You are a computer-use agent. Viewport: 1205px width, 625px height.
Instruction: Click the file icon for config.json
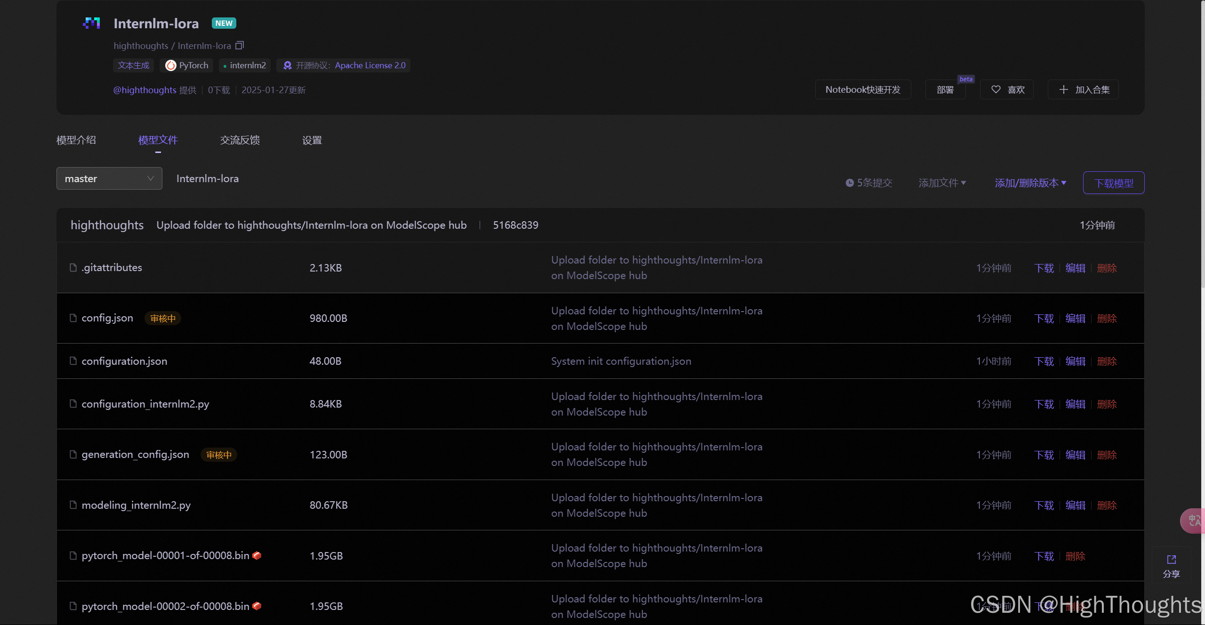[73, 318]
